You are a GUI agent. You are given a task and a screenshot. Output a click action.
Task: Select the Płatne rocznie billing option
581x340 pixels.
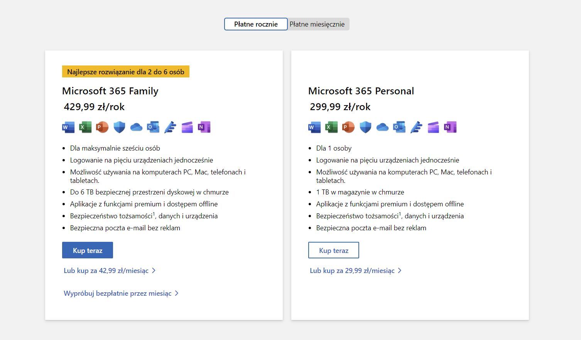[x=256, y=24]
